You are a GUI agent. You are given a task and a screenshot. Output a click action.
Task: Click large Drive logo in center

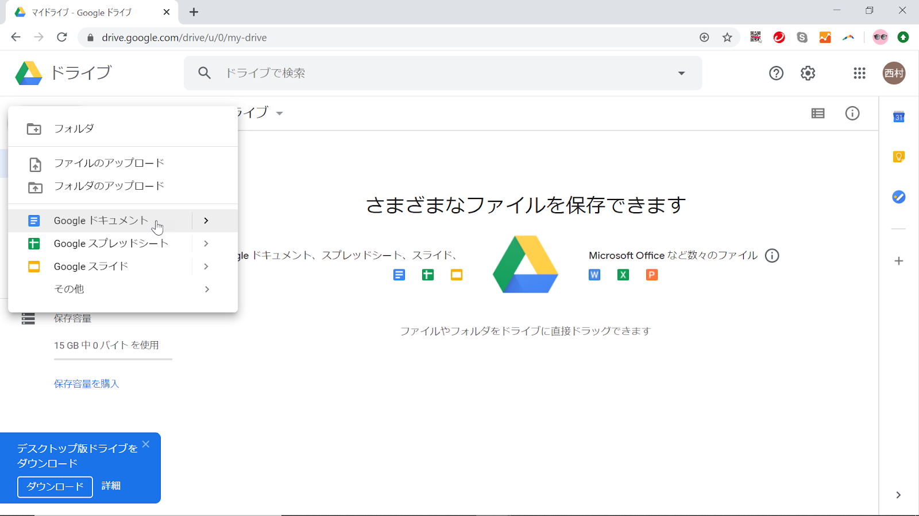(526, 264)
